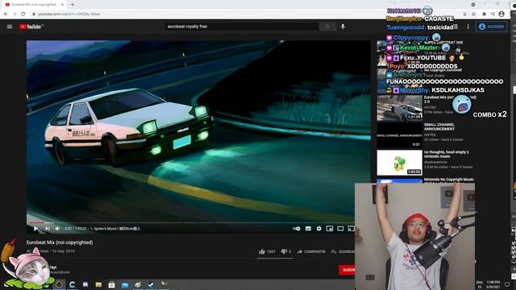Switch to theater mode view
Image resolution: width=516 pixels, height=290 pixels.
(340, 229)
